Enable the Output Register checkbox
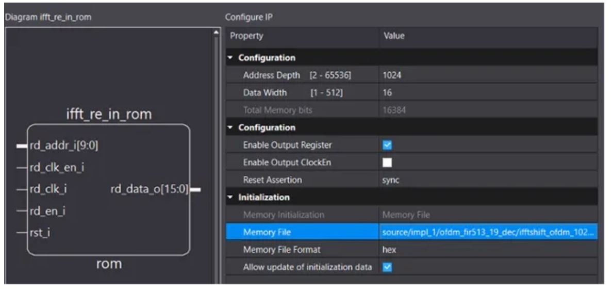Screen dimensions: 611x292 [x=387, y=145]
